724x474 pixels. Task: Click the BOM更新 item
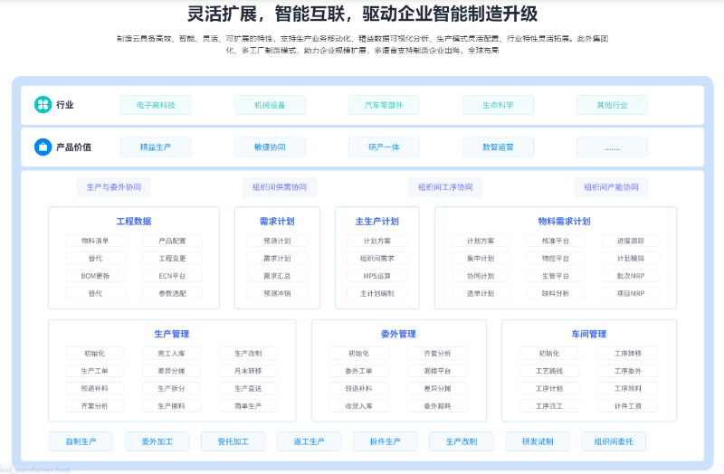95,276
